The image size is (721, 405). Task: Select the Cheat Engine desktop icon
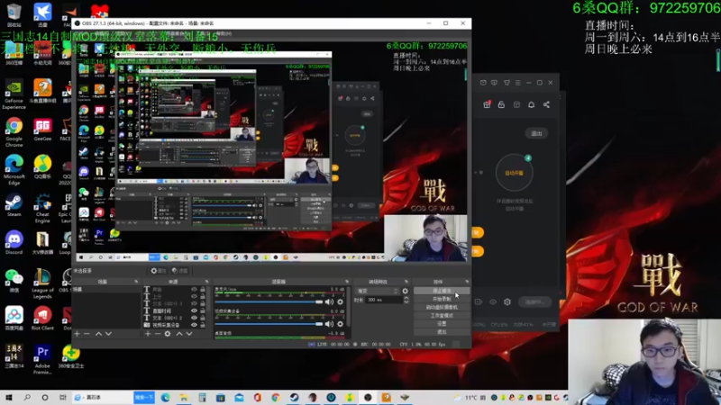click(42, 208)
